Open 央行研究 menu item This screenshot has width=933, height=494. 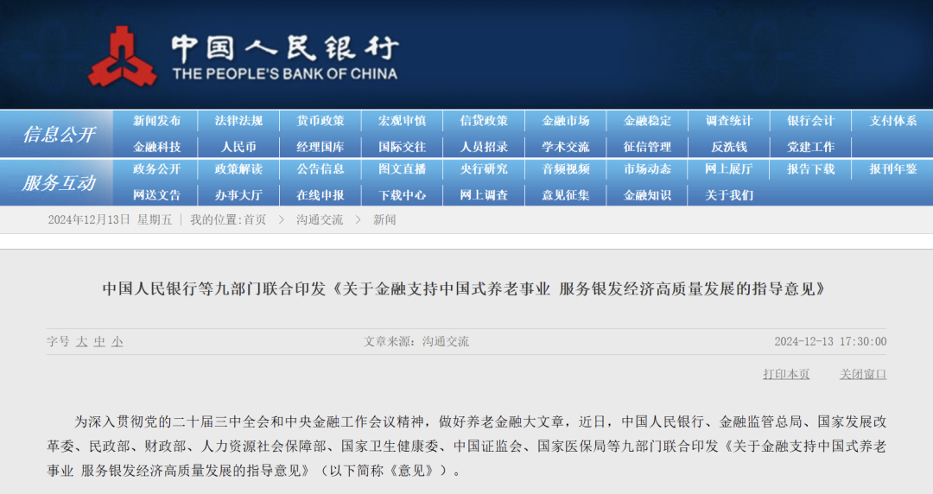tap(484, 169)
